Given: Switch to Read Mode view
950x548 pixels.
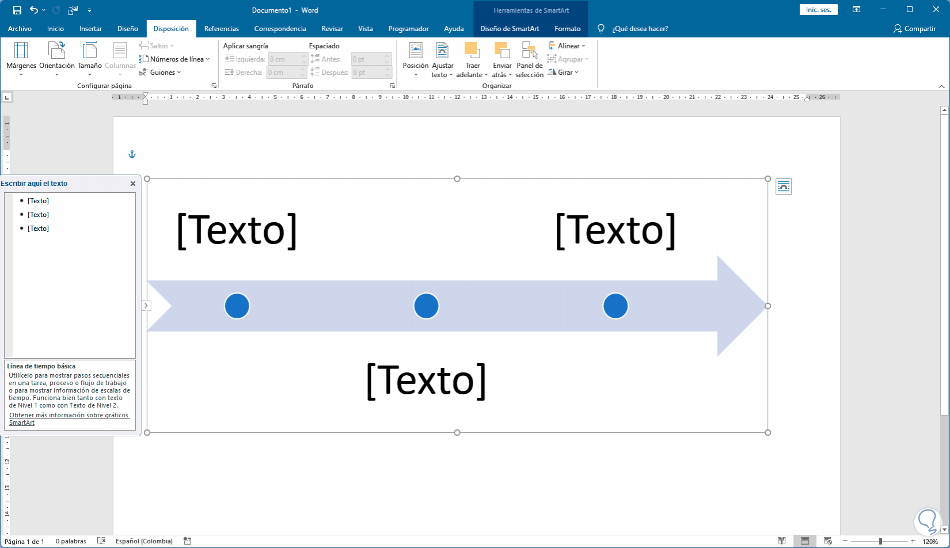Looking at the screenshot, I should (781, 541).
